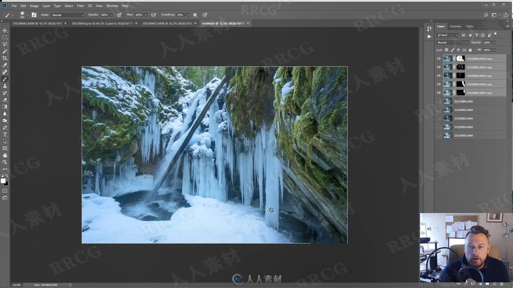Image resolution: width=513 pixels, height=288 pixels.
Task: Switch to the Paths tab
Action: point(470,26)
